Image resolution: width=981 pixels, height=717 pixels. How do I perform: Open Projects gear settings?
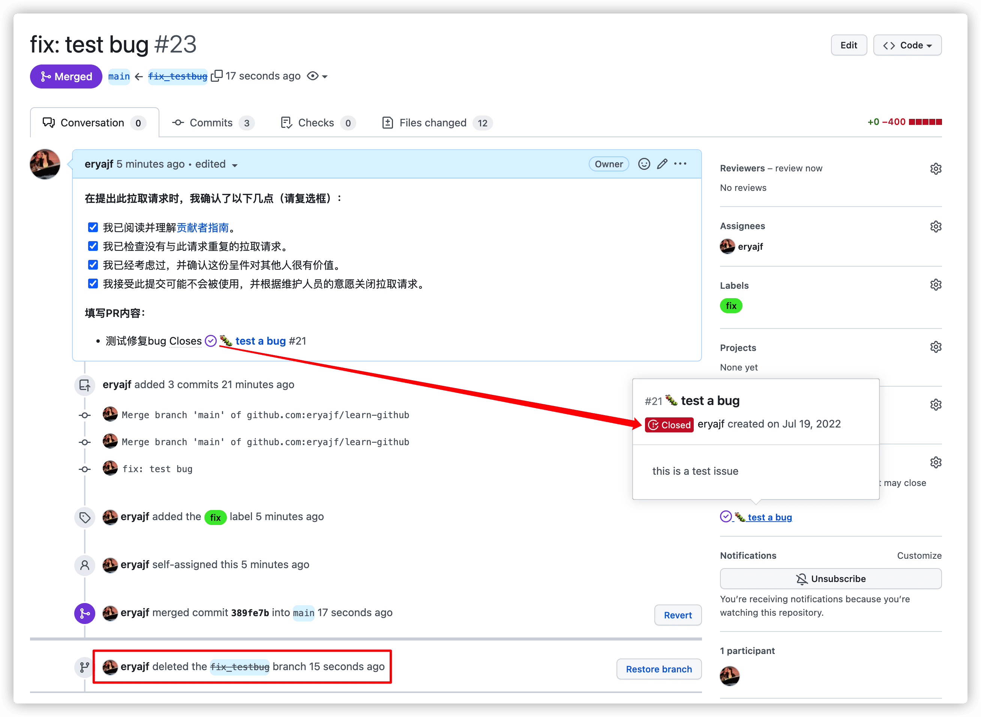pyautogui.click(x=935, y=347)
